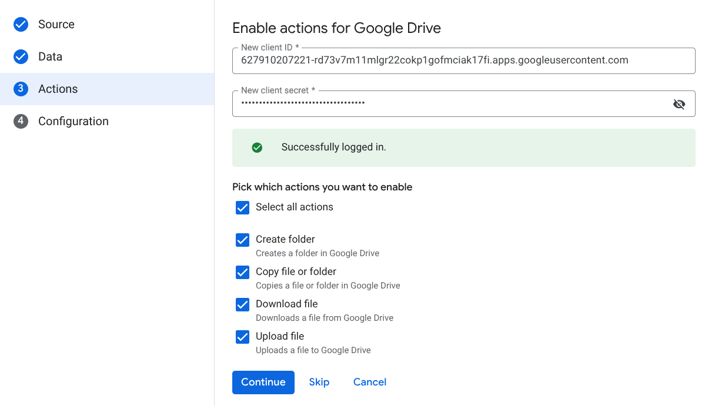Click the green success checkmark icon
The height and width of the screenshot is (406, 705).
(257, 147)
